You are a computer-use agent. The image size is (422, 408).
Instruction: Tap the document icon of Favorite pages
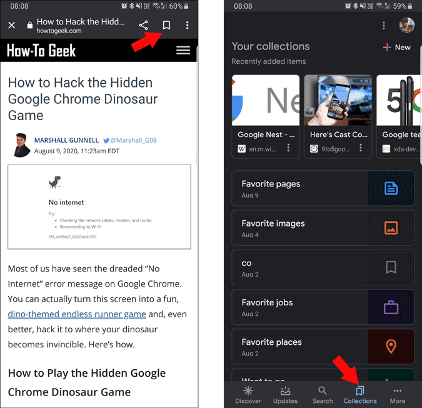(x=391, y=188)
